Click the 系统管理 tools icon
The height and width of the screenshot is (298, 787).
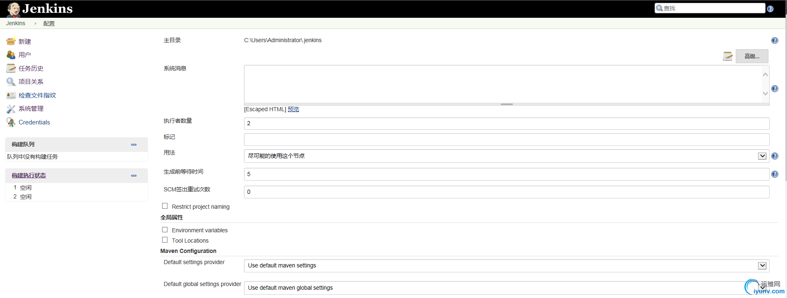pyautogui.click(x=11, y=109)
